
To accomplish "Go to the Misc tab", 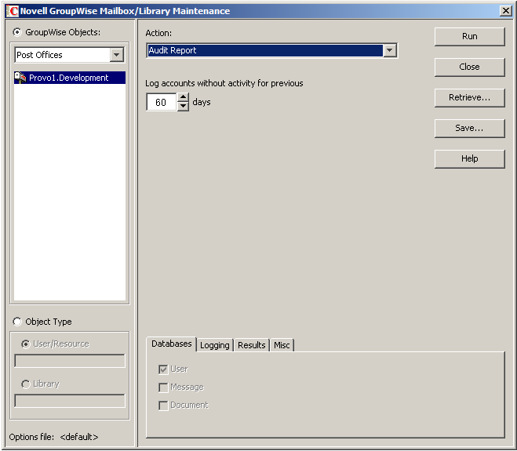I will pyautogui.click(x=282, y=345).
